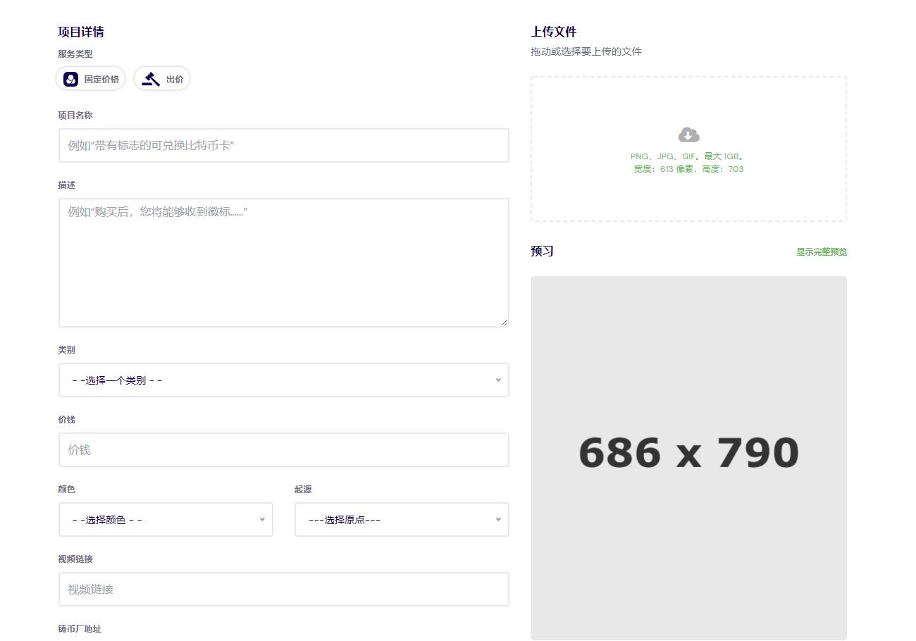Click the gavel icon for bidding
Viewport: 916px width, 641px height.
[151, 79]
